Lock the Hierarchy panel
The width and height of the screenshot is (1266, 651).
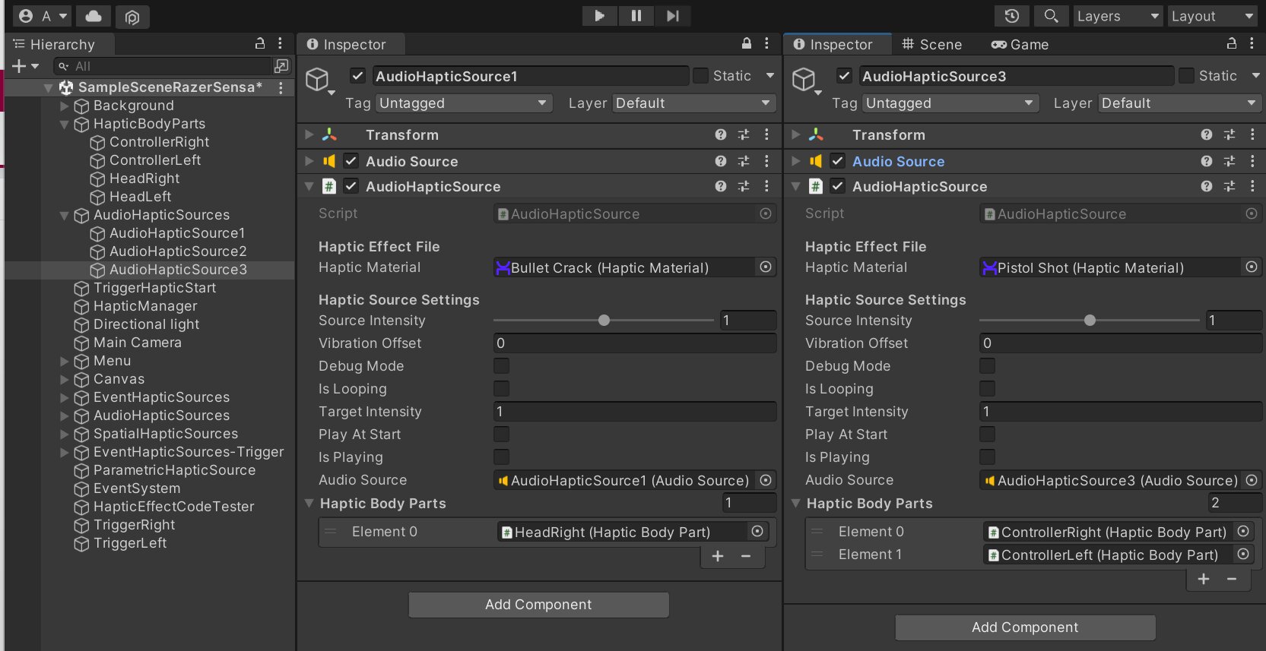(x=260, y=44)
